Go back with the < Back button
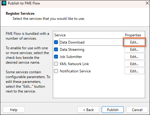 (88, 110)
